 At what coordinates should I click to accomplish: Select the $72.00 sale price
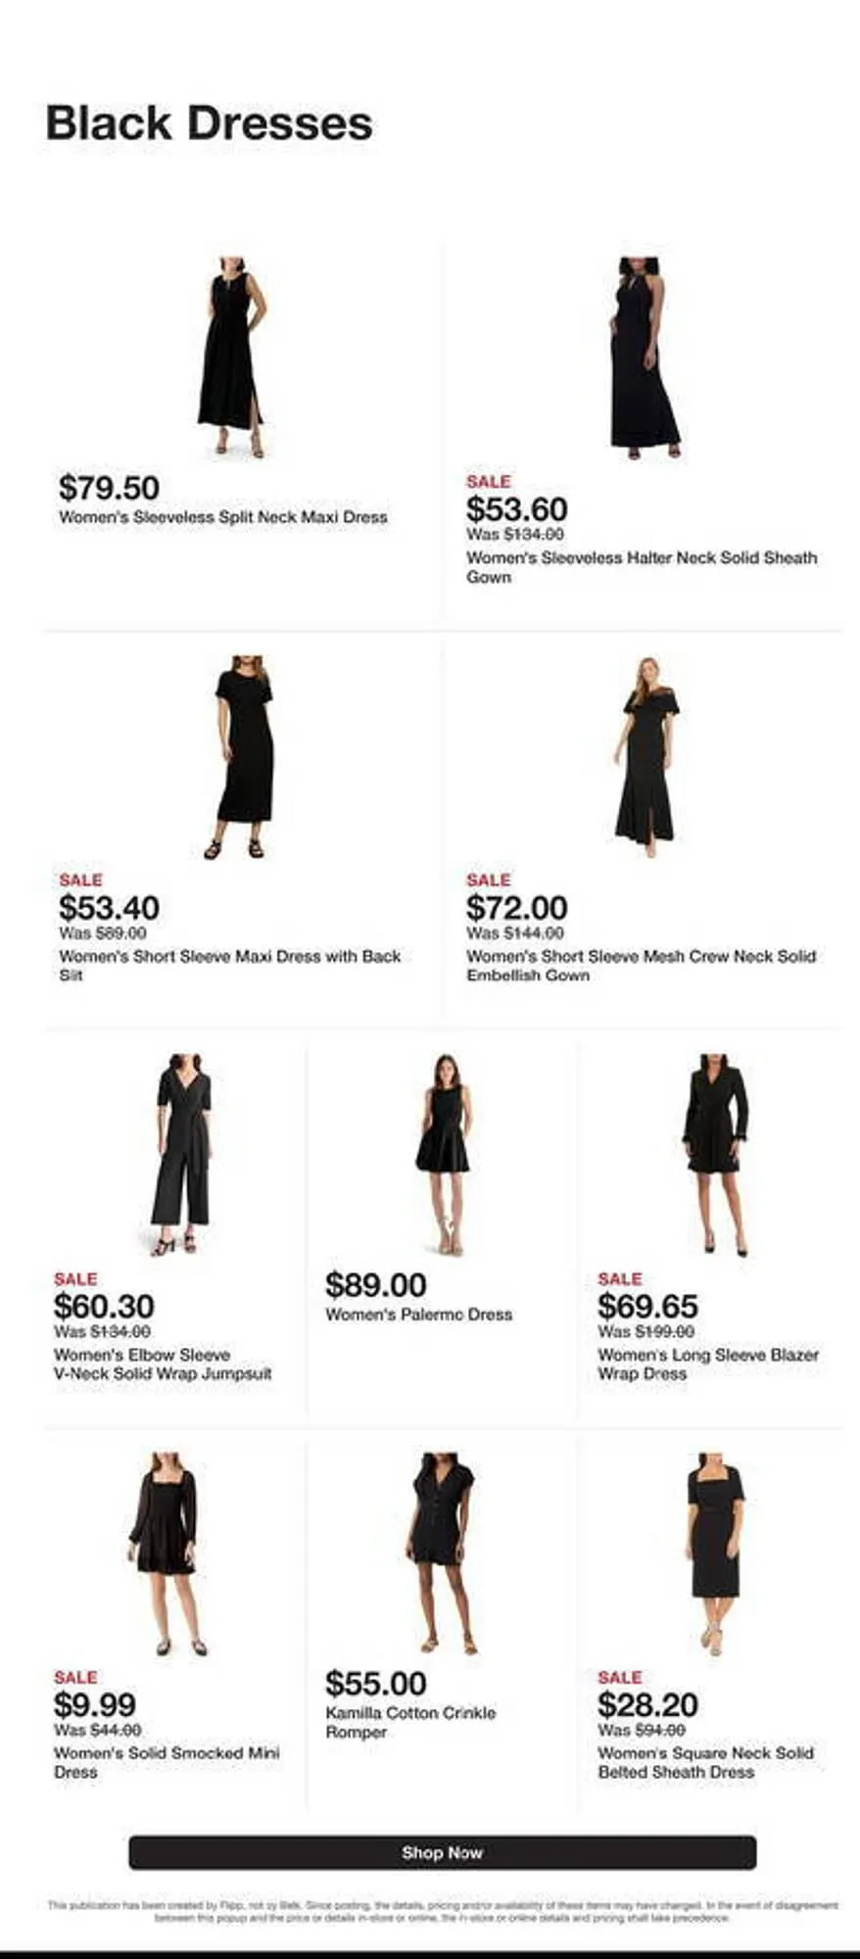click(517, 907)
